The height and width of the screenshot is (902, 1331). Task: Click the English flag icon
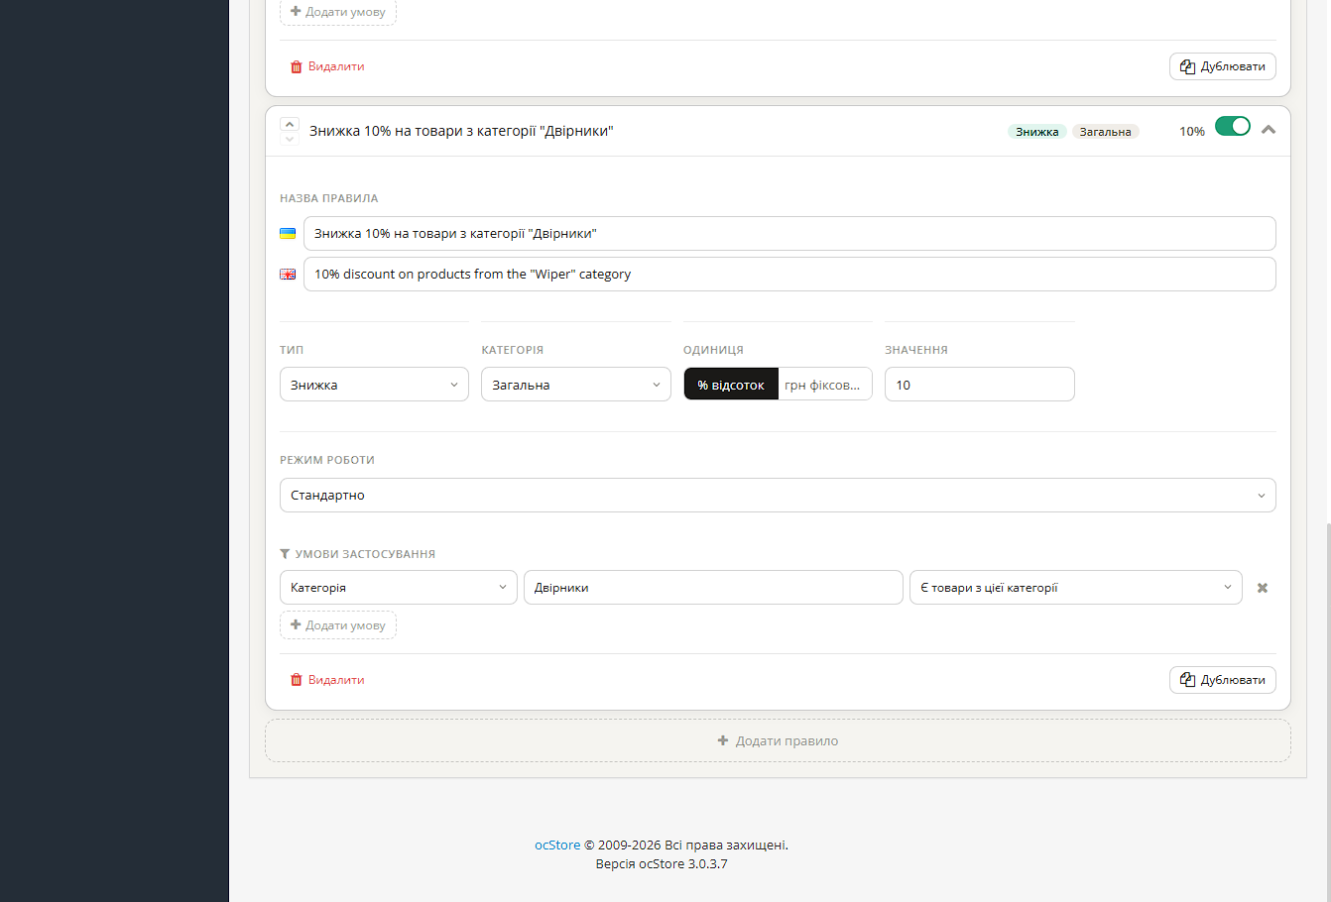(x=288, y=275)
